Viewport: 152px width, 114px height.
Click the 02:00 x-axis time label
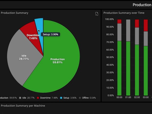137,97
